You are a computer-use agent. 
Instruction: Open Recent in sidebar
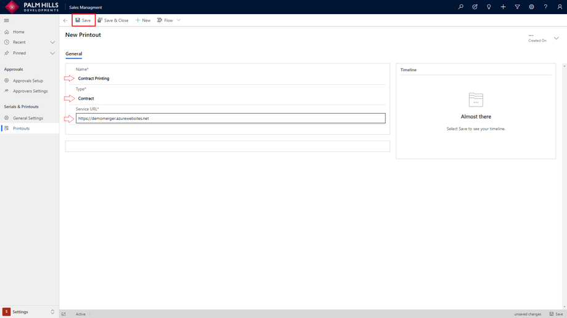pos(19,42)
